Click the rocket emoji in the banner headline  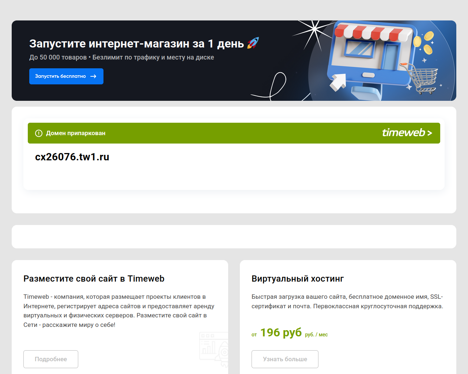[x=253, y=43]
